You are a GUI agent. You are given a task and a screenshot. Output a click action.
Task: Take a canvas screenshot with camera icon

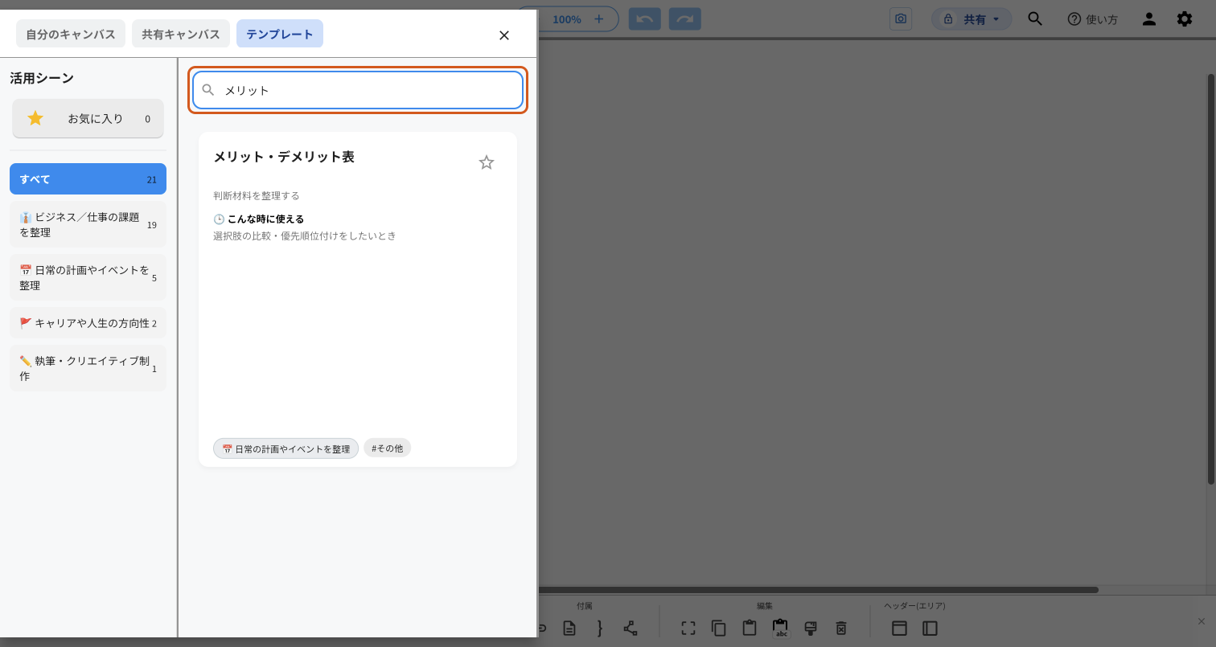click(901, 19)
